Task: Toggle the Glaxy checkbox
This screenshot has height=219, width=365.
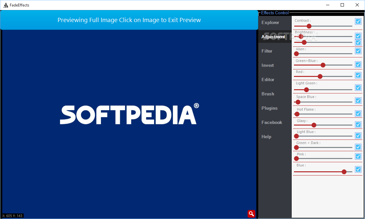Action: pyautogui.click(x=358, y=125)
